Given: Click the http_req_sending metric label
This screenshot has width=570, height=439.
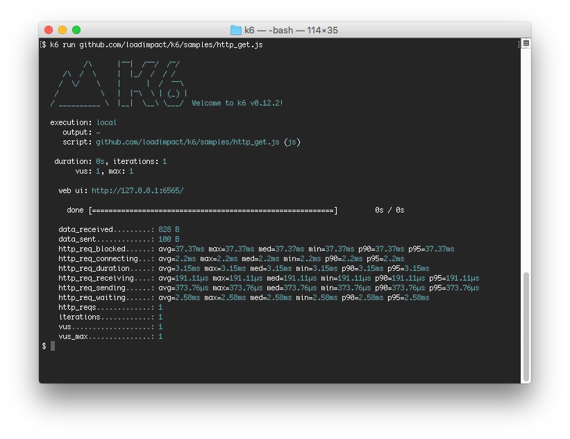Looking at the screenshot, I should [92, 288].
